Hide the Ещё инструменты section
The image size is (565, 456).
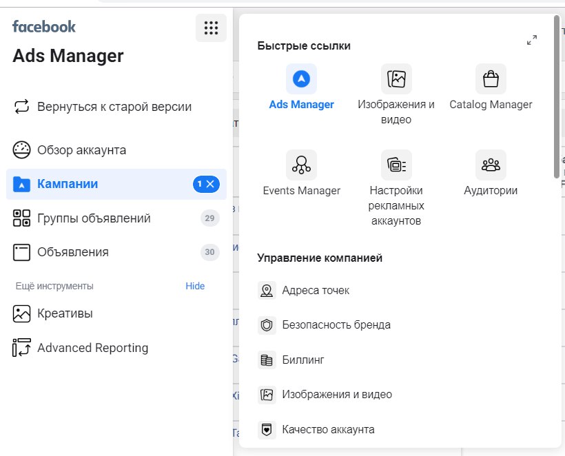195,286
